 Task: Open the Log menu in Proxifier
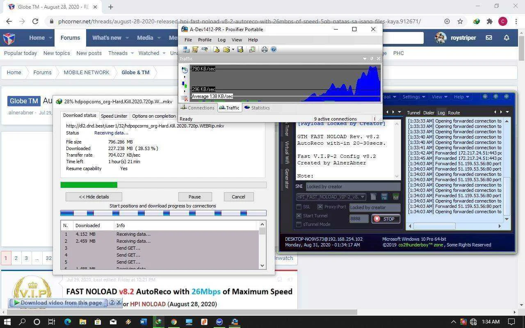[221, 40]
